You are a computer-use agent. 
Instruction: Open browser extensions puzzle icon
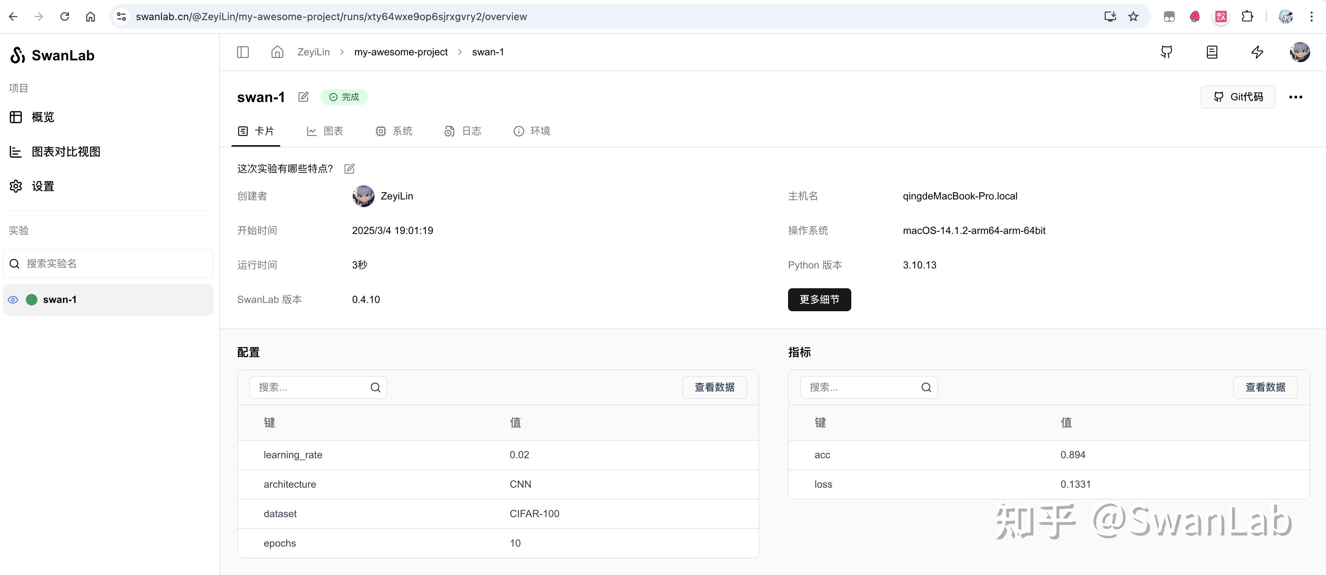[1247, 17]
